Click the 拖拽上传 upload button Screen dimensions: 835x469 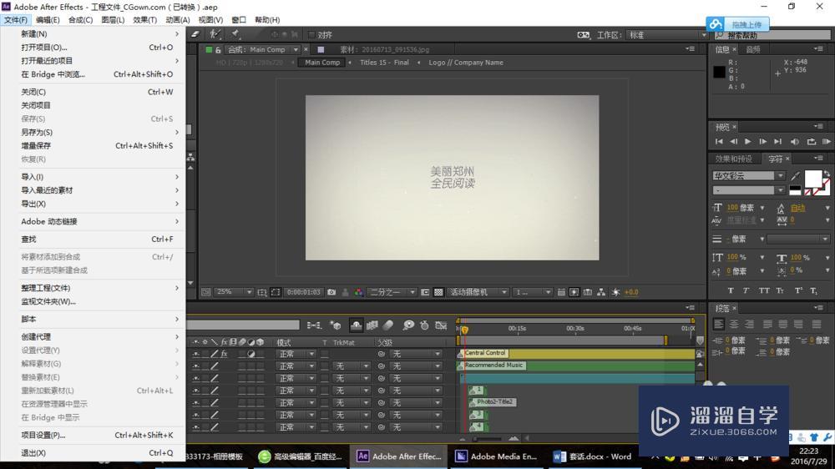737,24
